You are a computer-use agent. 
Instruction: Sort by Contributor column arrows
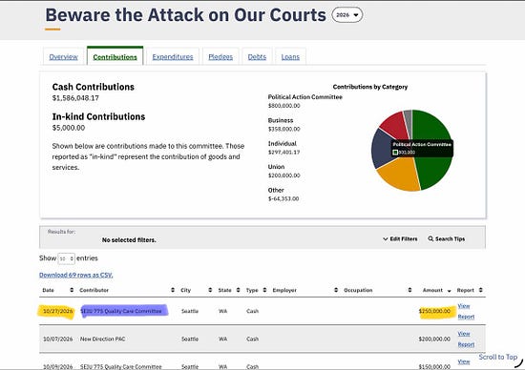pyautogui.click(x=173, y=290)
